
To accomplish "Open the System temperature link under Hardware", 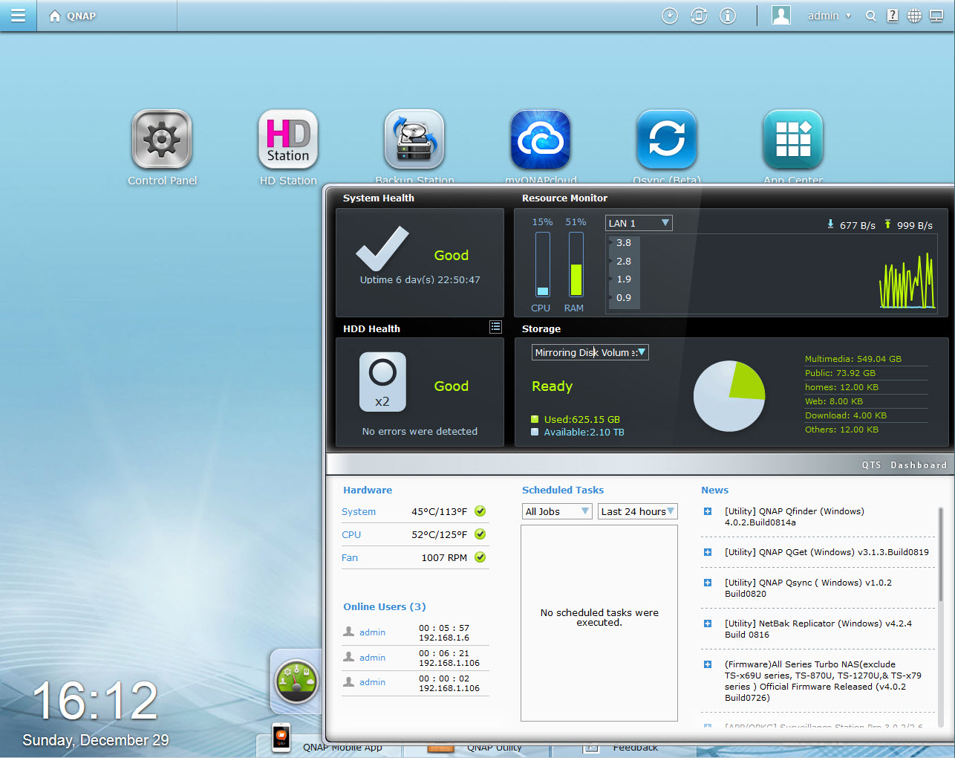I will pyautogui.click(x=359, y=511).
